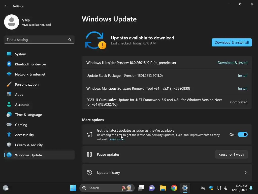Open Time & language settings
Viewport: 258px width, 194px height.
coord(39,115)
